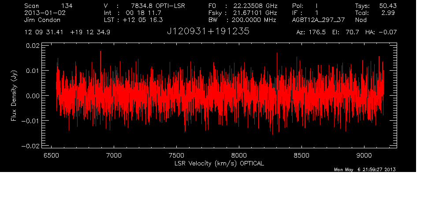Select bandwidth 200.0000 MHz
This screenshot has height=215, width=424.
click(254, 20)
